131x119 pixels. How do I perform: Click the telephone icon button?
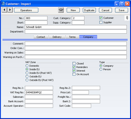click(x=61, y=10)
